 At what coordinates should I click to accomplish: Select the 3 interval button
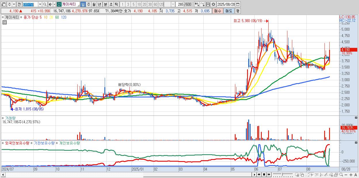point(128,4)
